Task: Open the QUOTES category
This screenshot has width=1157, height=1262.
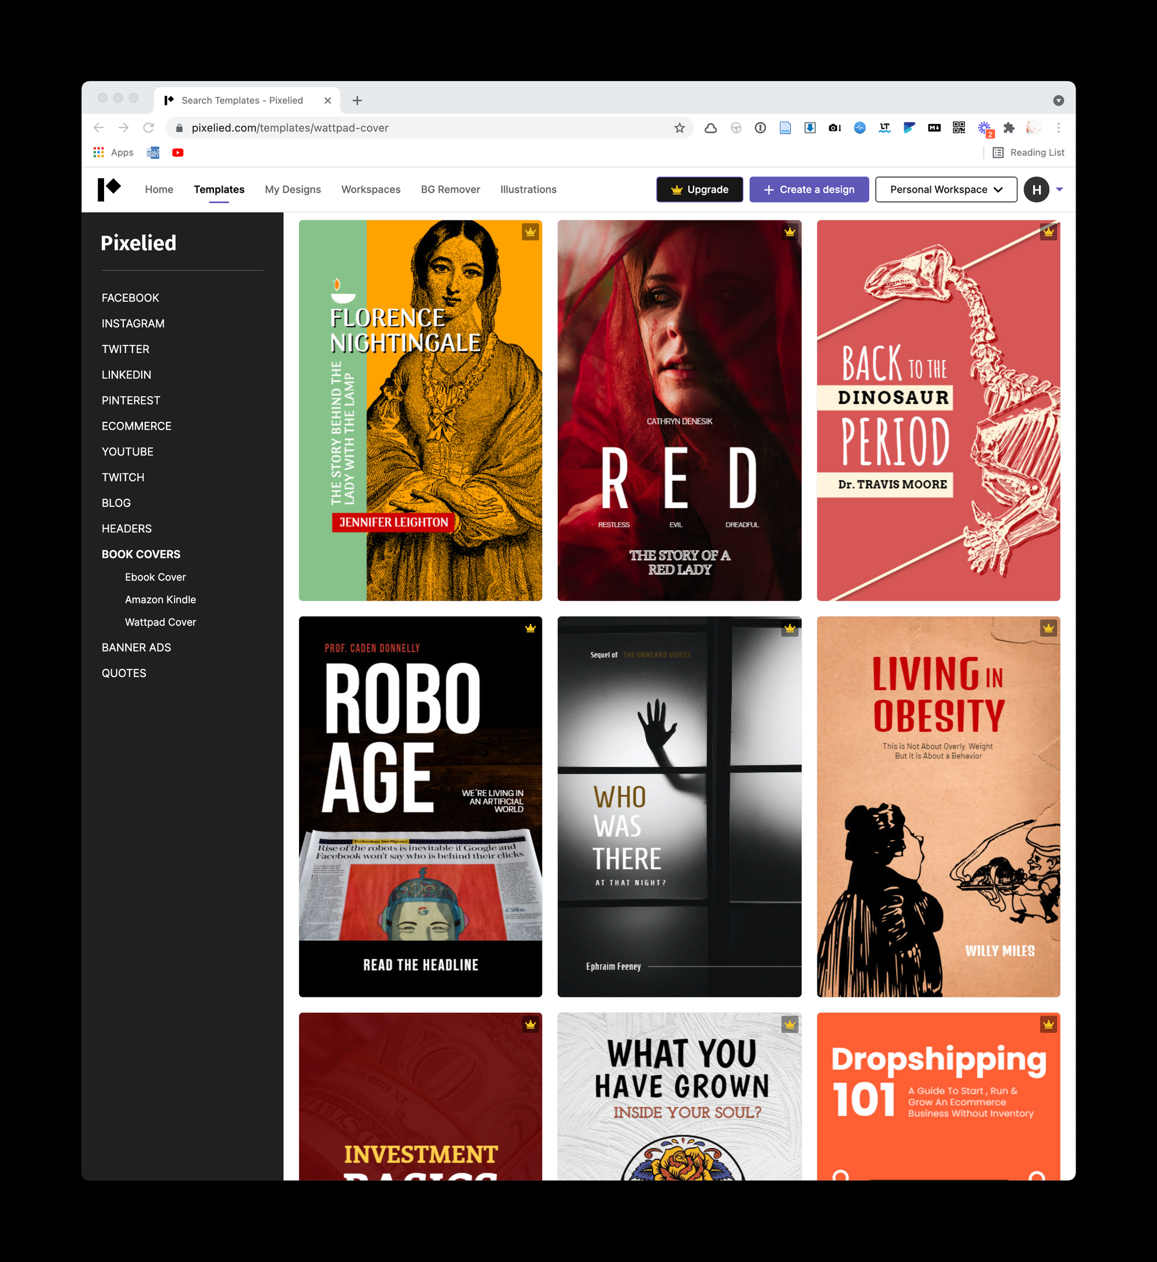Action: [x=124, y=674]
